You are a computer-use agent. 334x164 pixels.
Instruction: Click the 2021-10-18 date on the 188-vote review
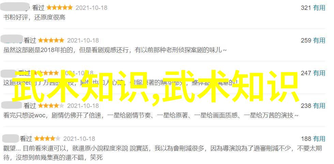tap(79, 139)
